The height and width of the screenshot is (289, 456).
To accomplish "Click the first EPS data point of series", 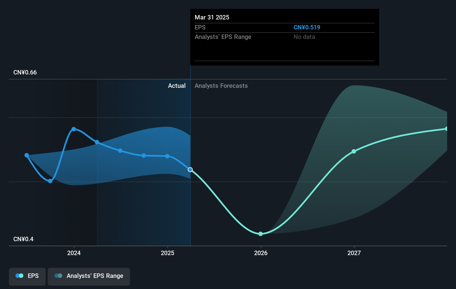I will pos(27,155).
